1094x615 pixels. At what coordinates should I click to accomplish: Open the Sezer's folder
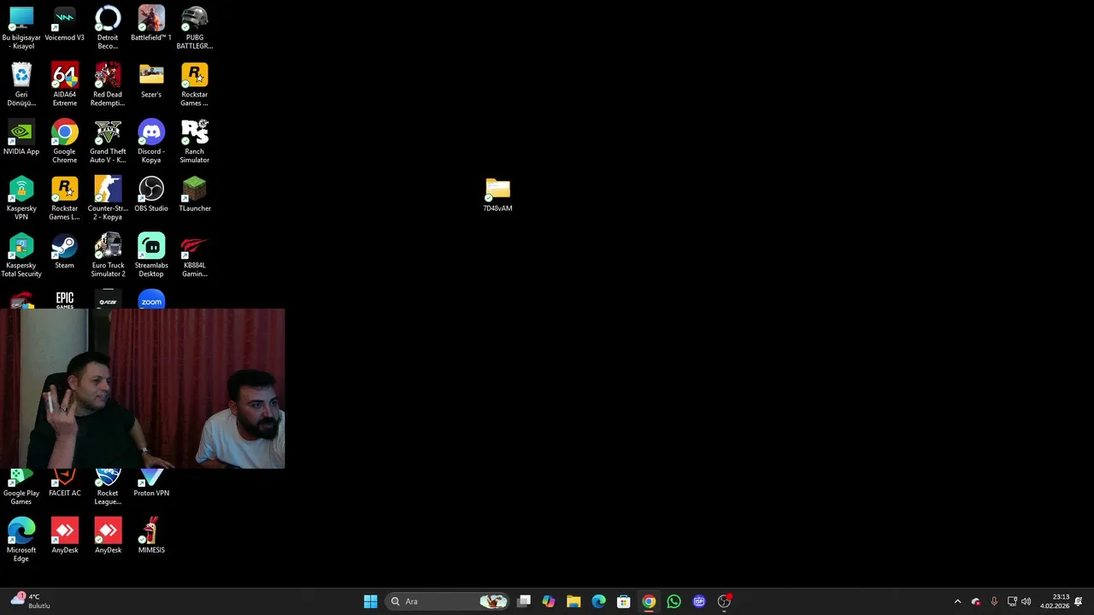151,80
